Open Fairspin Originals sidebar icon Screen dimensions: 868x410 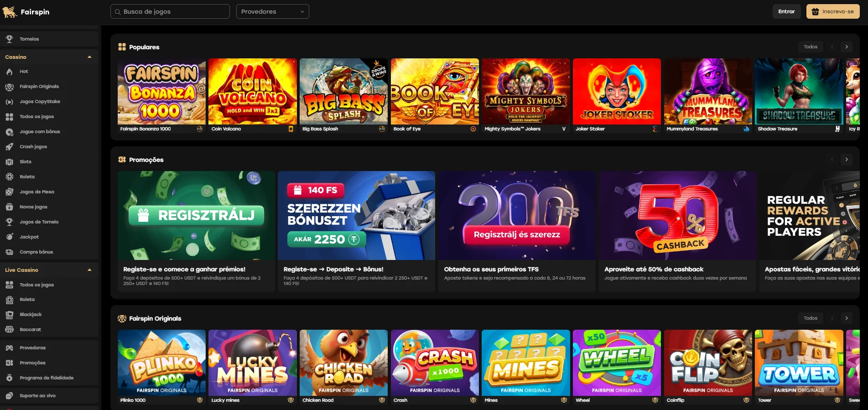pos(9,87)
